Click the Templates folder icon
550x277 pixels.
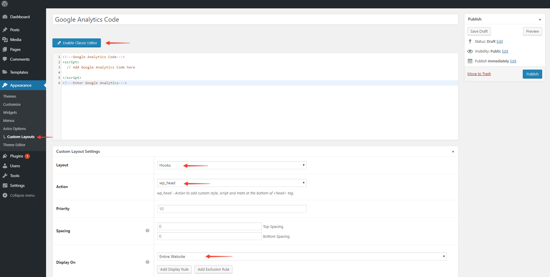5,72
